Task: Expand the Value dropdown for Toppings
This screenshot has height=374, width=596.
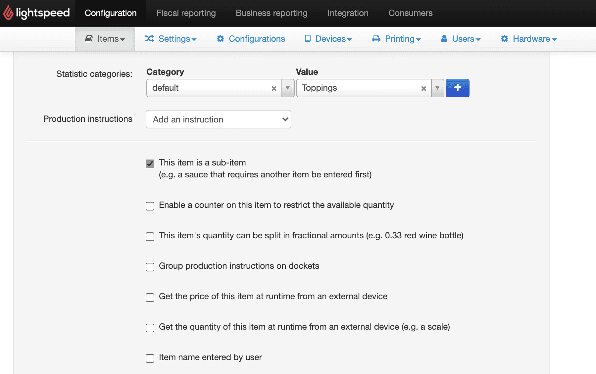Action: [x=437, y=88]
